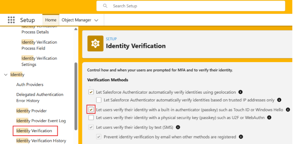Click the sidebar vertical scrollbar
Screen dimensions: 293x144
76,96
